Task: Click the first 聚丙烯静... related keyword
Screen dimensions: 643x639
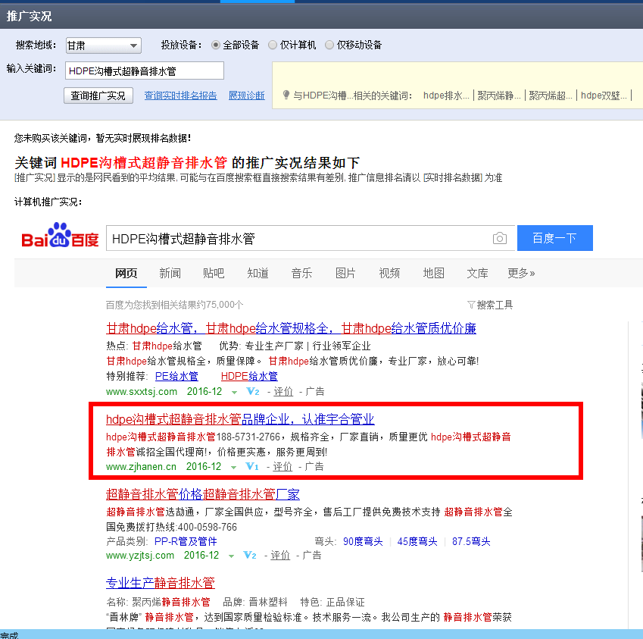Action: click(498, 96)
